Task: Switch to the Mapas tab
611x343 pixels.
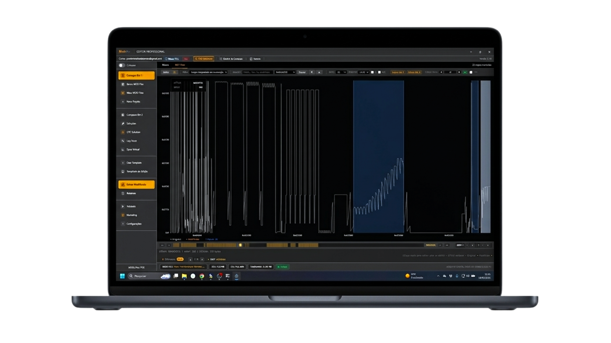Action: 165,64
